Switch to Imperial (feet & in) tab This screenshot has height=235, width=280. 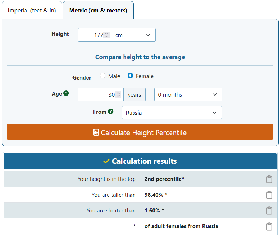pos(32,11)
